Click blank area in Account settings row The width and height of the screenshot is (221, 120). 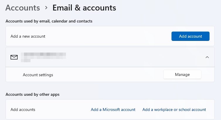(x=107, y=74)
